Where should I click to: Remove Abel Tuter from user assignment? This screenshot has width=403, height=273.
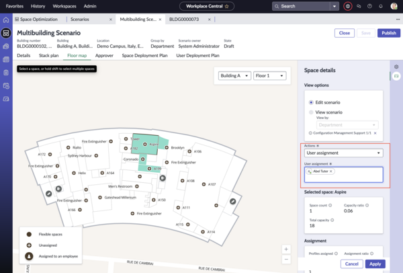331,171
